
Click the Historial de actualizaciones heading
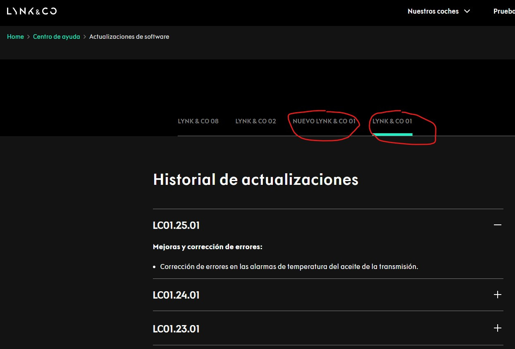255,179
